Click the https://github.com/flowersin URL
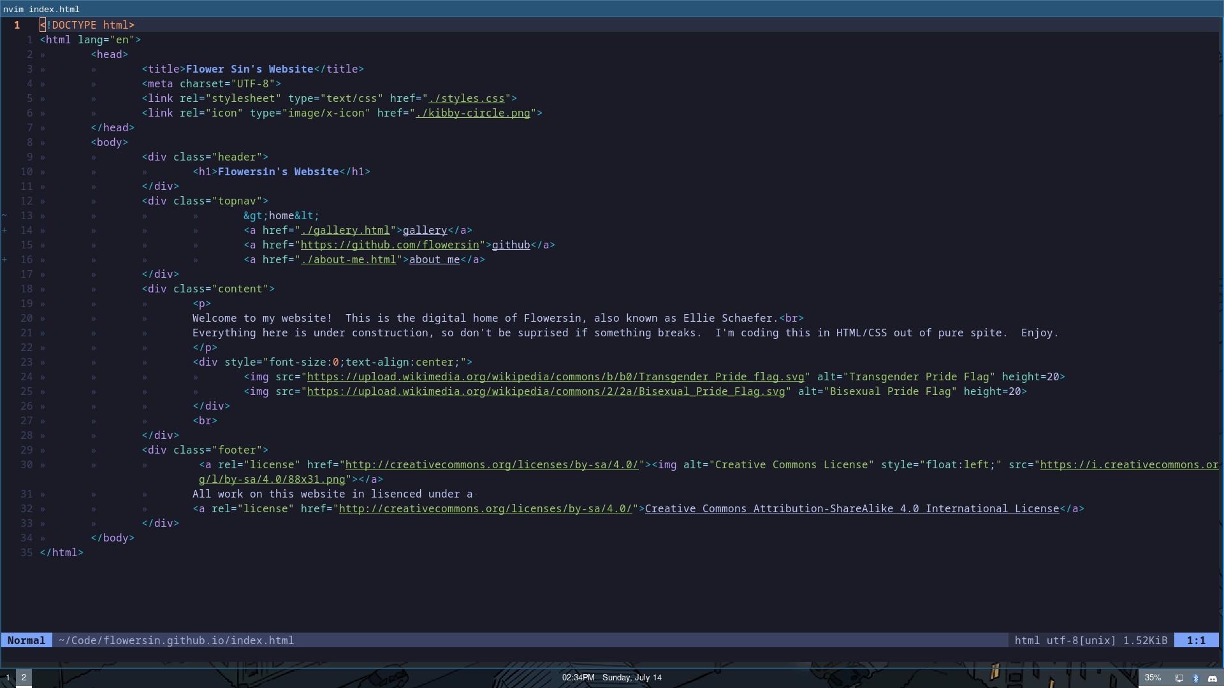The height and width of the screenshot is (688, 1224). point(390,245)
